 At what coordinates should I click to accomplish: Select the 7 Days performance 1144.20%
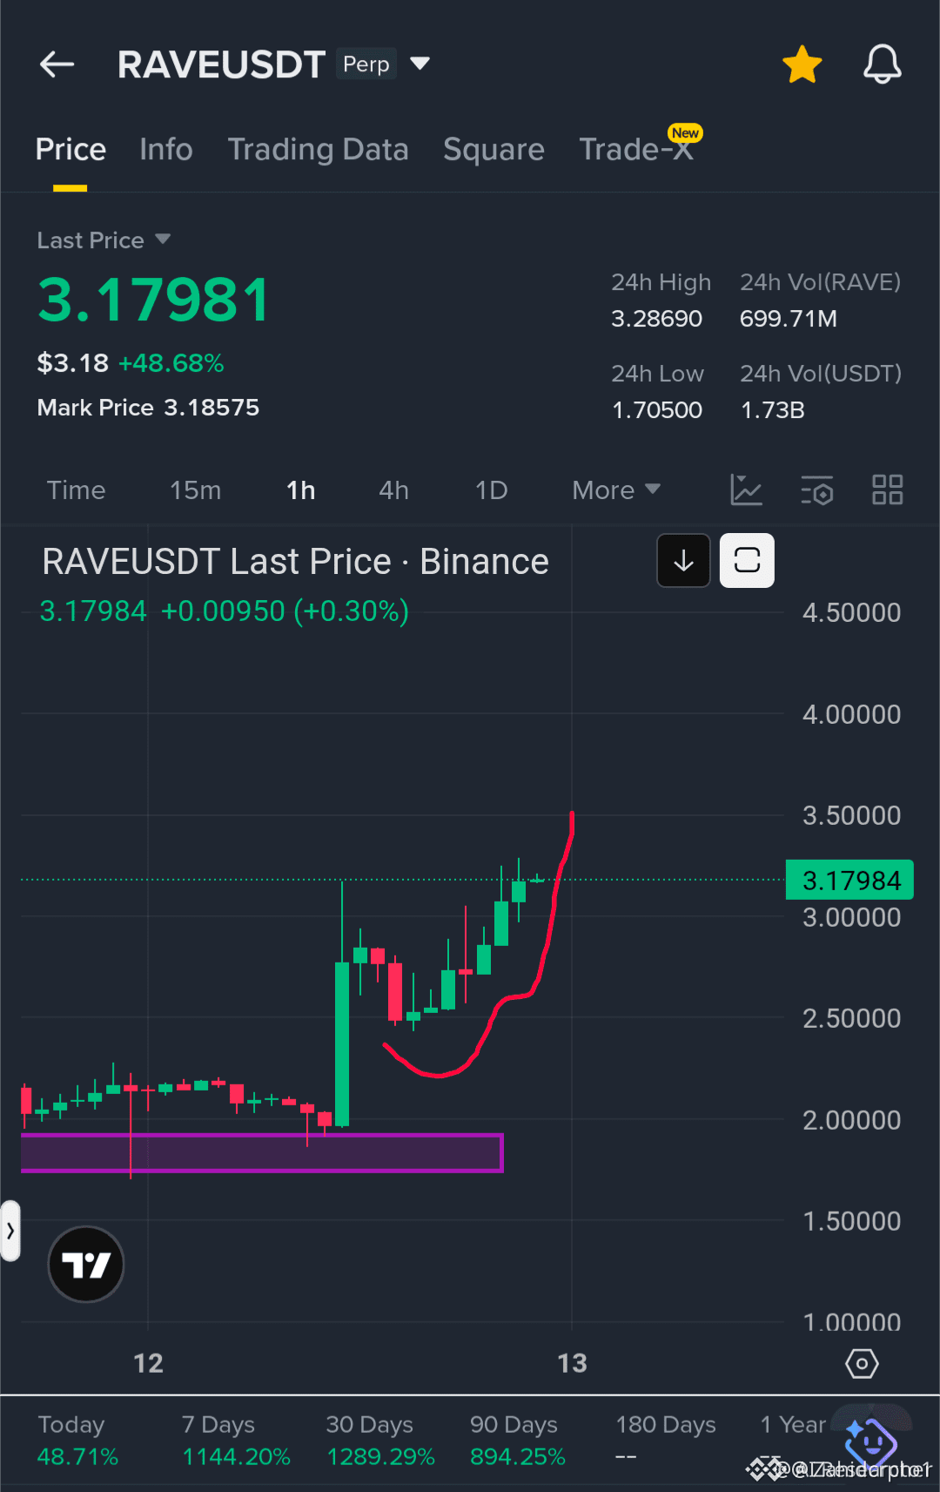[x=236, y=1441]
